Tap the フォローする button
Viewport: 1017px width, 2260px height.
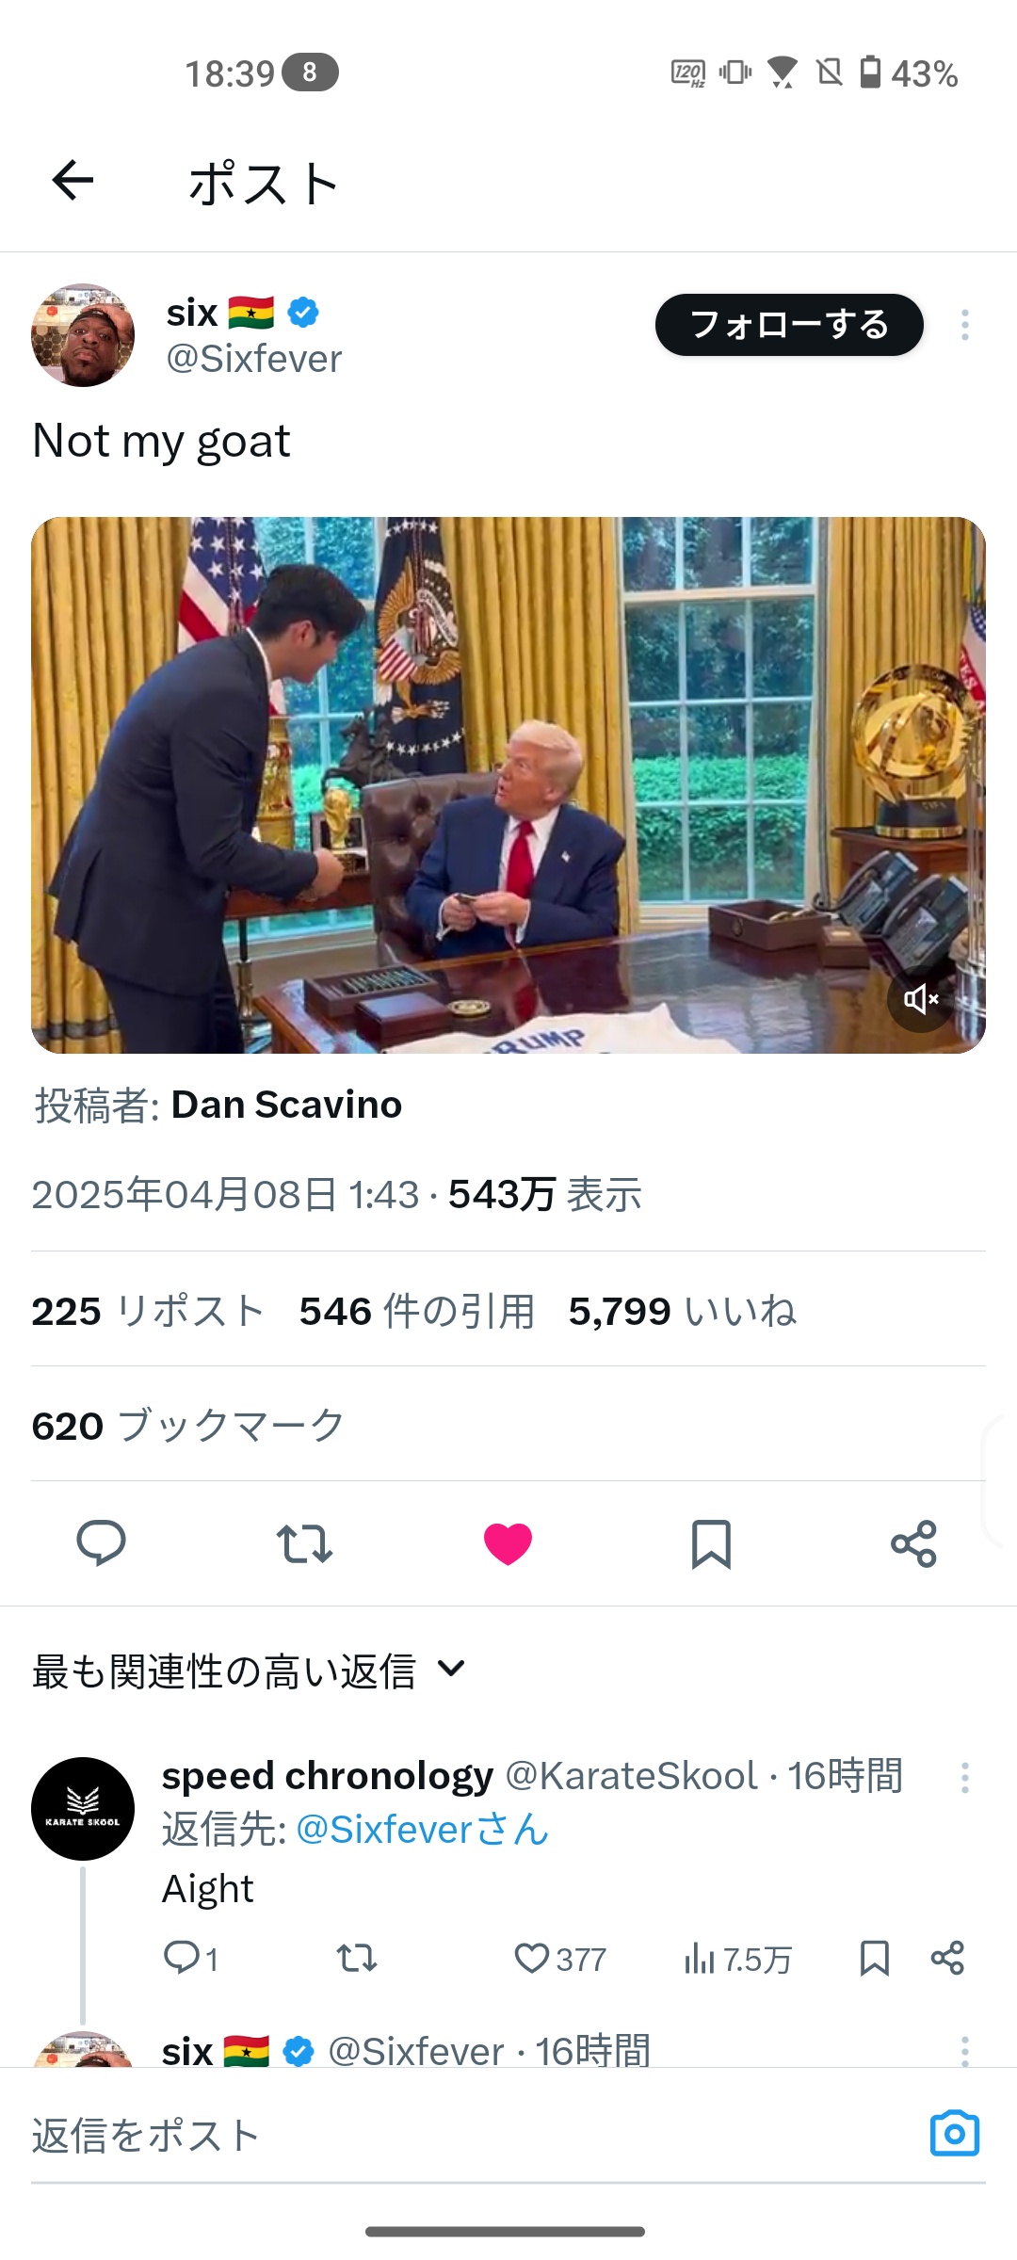pyautogui.click(x=789, y=325)
